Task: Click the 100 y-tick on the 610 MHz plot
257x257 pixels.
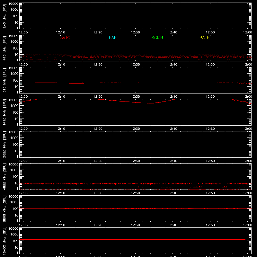Action: pos(15,80)
